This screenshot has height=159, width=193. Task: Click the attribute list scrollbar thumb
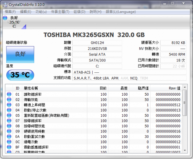[185, 103]
